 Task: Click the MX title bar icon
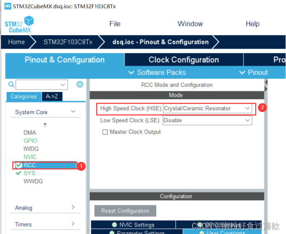(x=8, y=6)
